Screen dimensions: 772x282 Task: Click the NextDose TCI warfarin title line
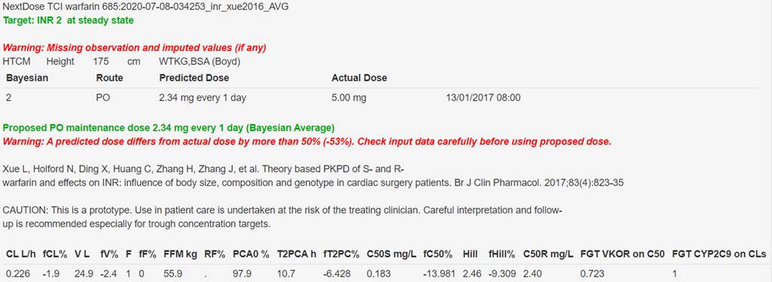click(x=145, y=7)
